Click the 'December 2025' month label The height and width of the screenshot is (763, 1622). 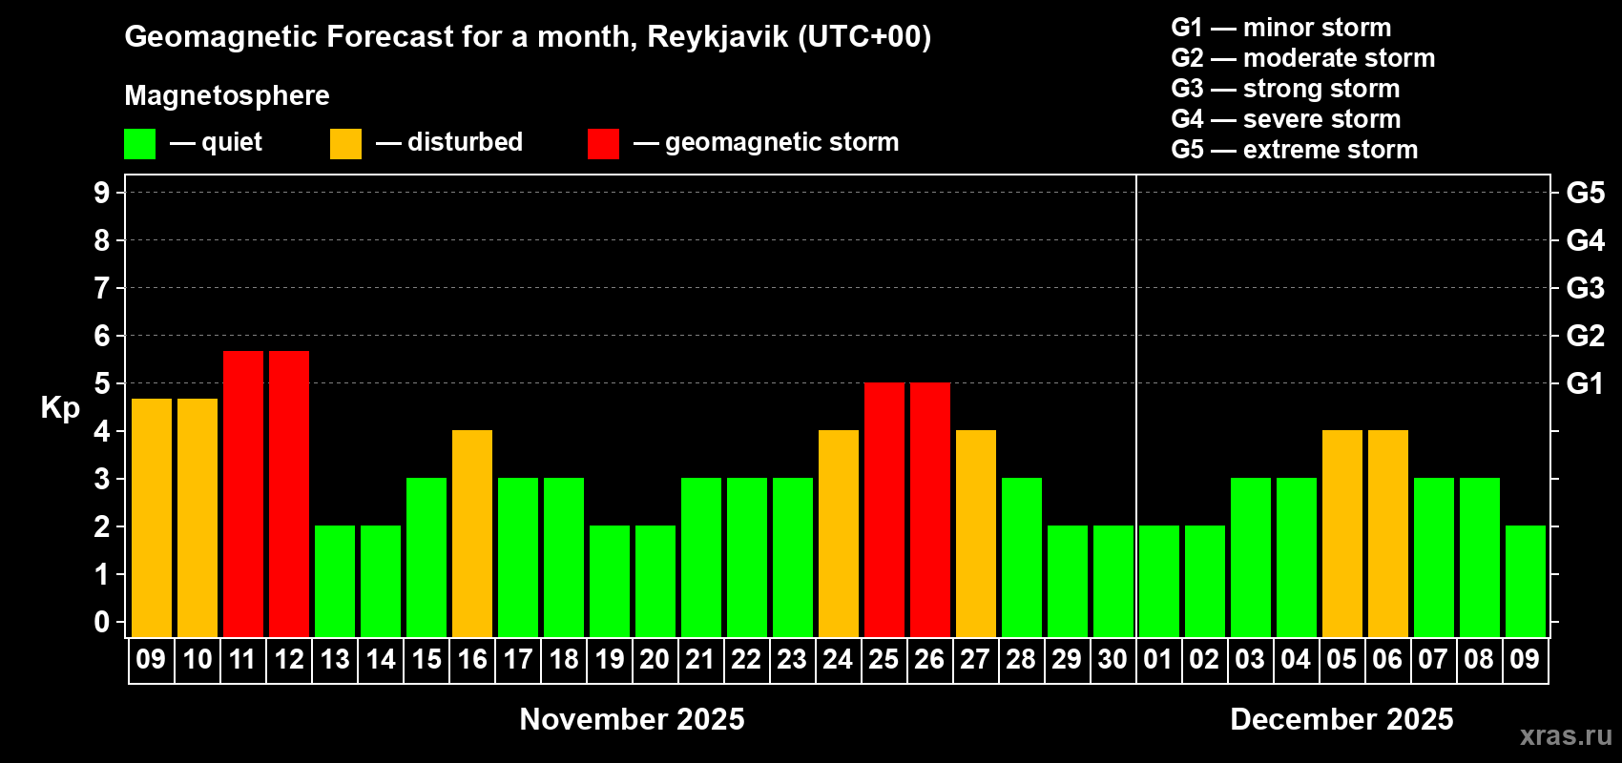pyautogui.click(x=1342, y=719)
